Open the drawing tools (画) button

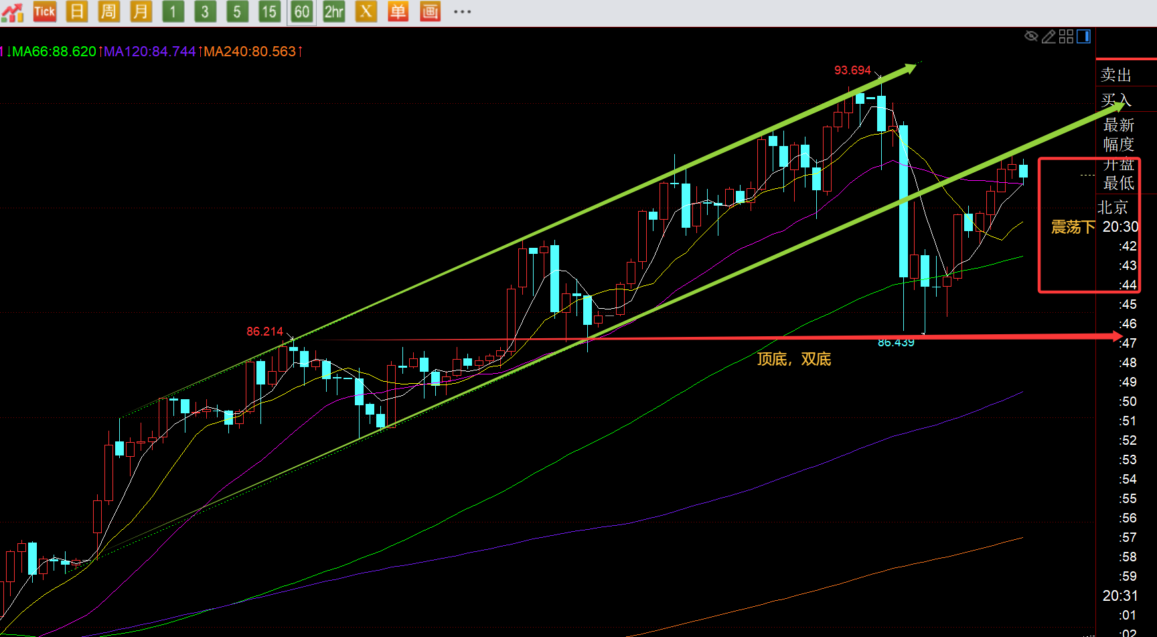pyautogui.click(x=430, y=11)
